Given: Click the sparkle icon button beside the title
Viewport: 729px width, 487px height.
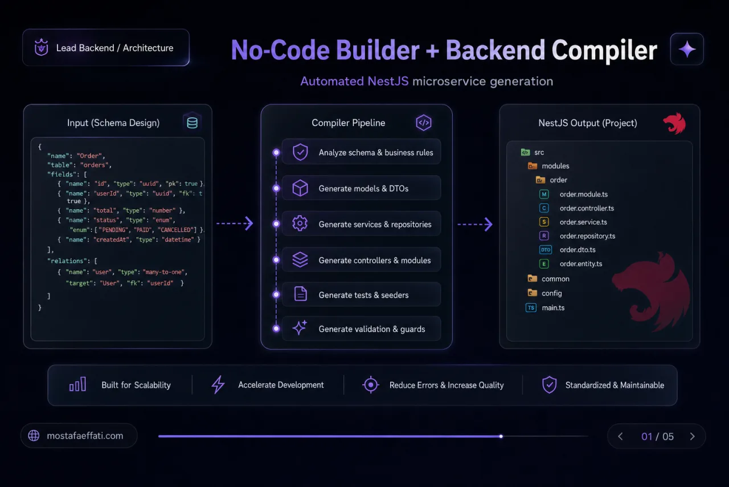Looking at the screenshot, I should [x=687, y=49].
